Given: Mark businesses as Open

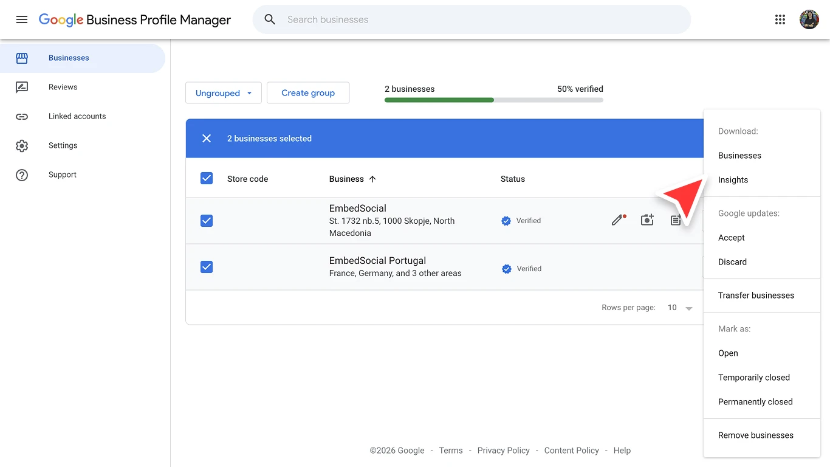Looking at the screenshot, I should click(762, 353).
